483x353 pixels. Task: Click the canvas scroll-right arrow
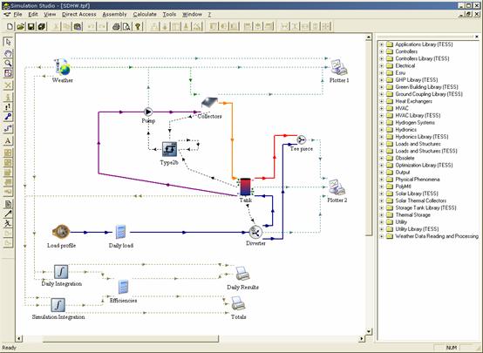[362, 339]
